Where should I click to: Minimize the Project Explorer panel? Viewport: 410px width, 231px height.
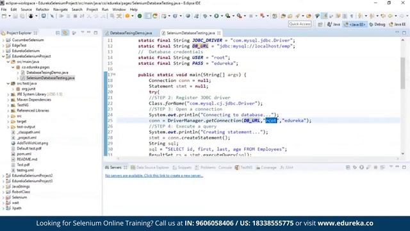[89, 33]
